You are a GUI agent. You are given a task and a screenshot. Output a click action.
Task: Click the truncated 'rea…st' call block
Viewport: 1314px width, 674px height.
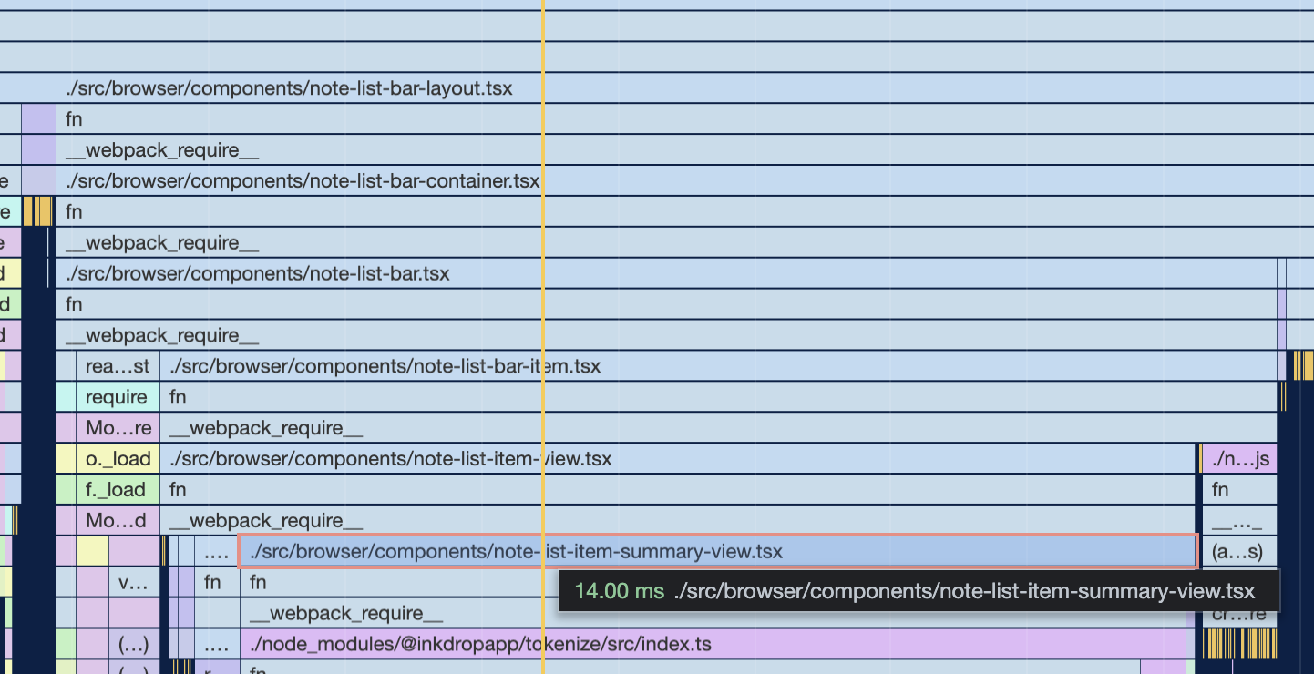tap(117, 367)
